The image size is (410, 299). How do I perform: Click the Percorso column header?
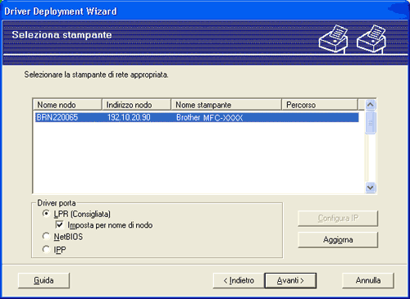click(320, 105)
